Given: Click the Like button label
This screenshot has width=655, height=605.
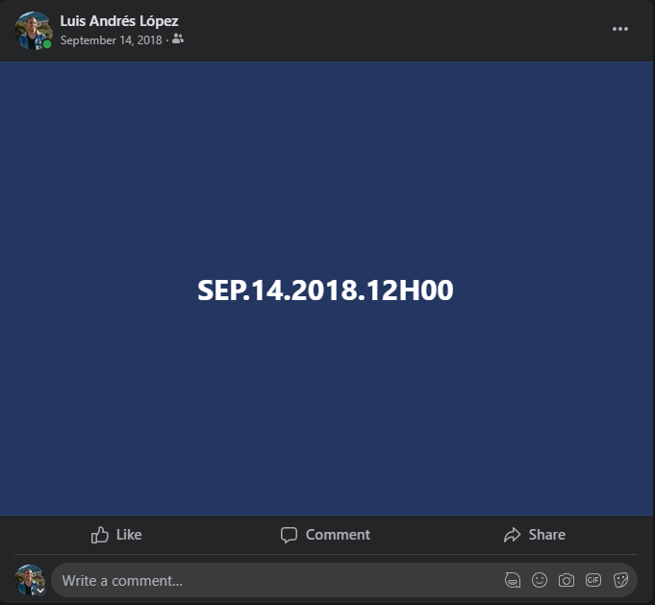Looking at the screenshot, I should (129, 535).
